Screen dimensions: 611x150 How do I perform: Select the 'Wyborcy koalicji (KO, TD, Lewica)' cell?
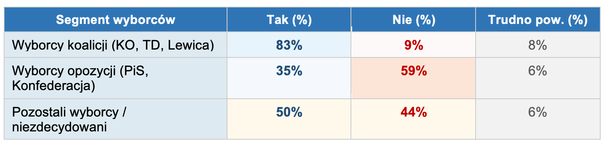[116, 45]
